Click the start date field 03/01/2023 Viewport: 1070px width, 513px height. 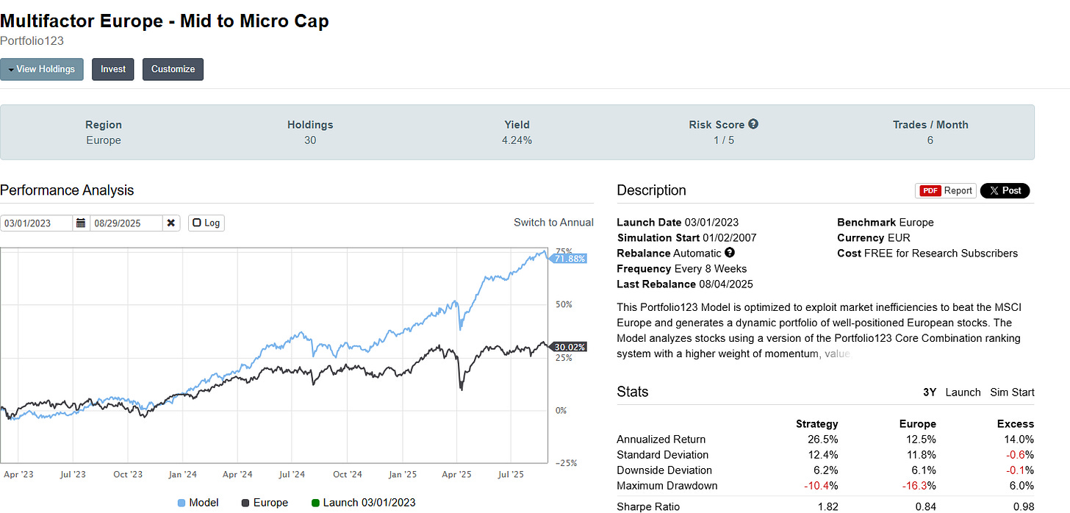coord(36,223)
